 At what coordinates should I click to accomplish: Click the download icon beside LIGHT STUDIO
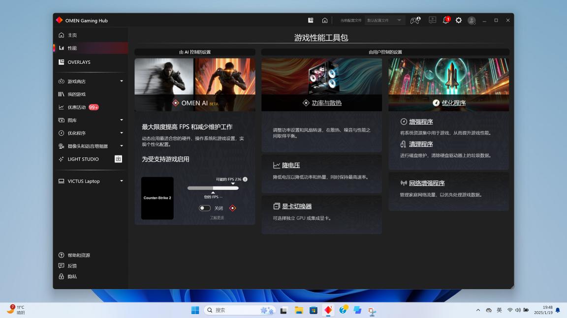click(x=118, y=159)
